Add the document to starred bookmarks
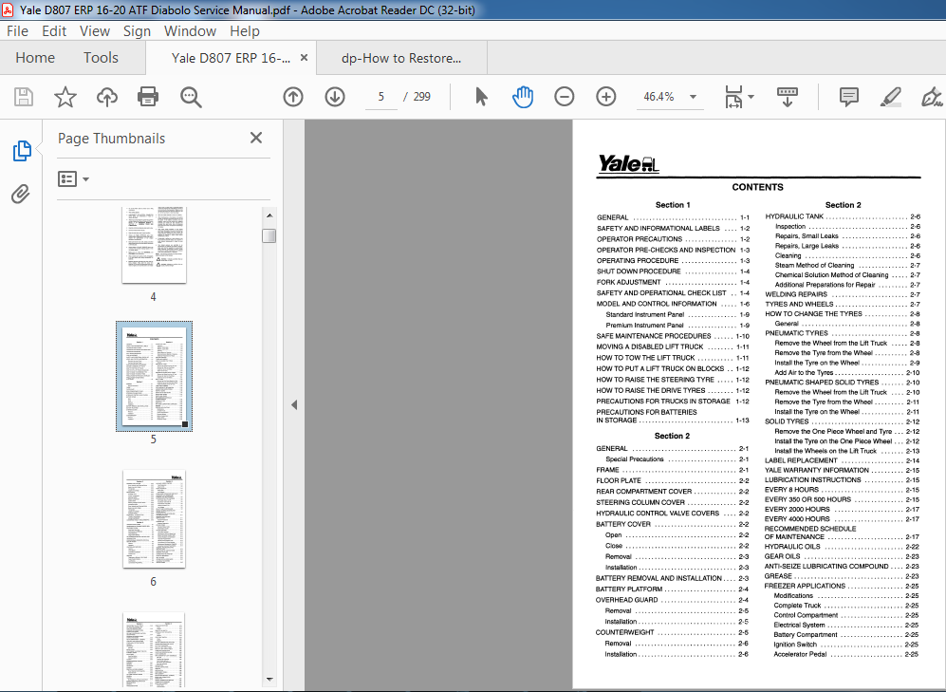The height and width of the screenshot is (692, 946). 65,97
